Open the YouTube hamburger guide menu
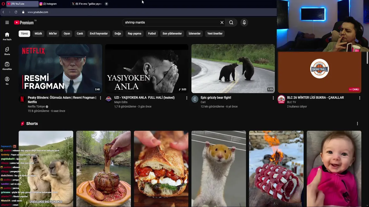Viewport: 369px width, 207px height. [7, 22]
